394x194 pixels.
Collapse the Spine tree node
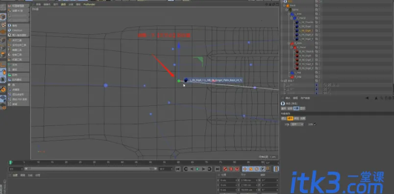tap(287, 9)
